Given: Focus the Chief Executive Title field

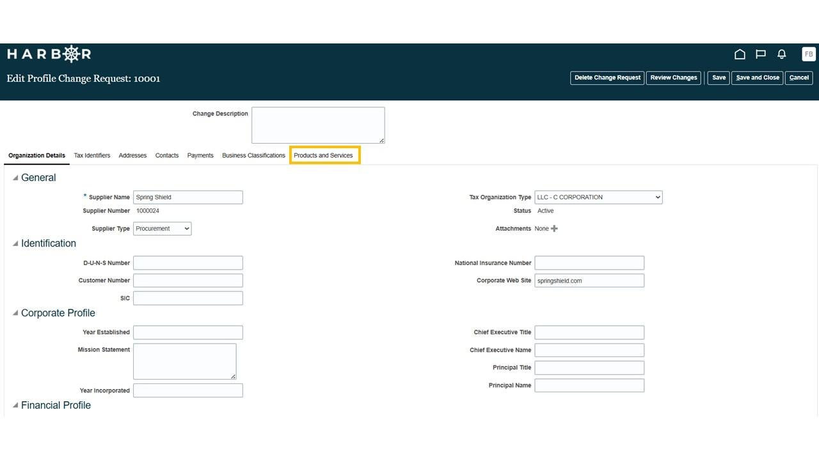Looking at the screenshot, I should pyautogui.click(x=589, y=332).
